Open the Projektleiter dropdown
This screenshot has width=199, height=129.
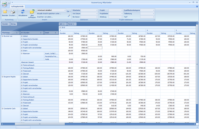pos(122,14)
